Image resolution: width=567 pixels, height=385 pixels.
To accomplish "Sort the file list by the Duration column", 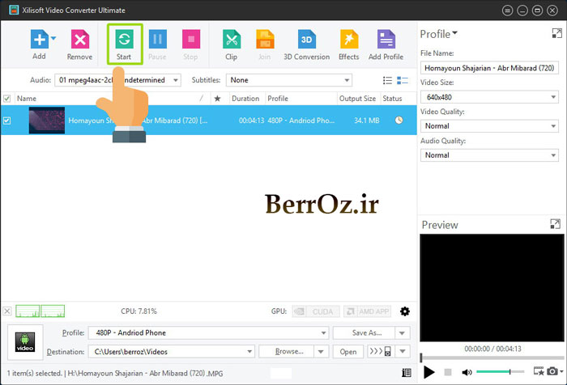I will (245, 99).
